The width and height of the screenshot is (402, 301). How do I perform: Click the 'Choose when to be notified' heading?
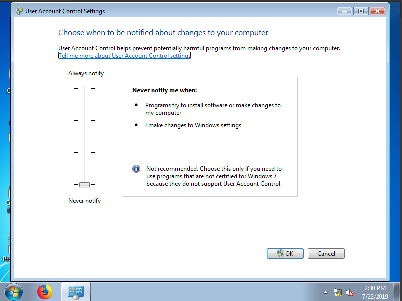(163, 33)
